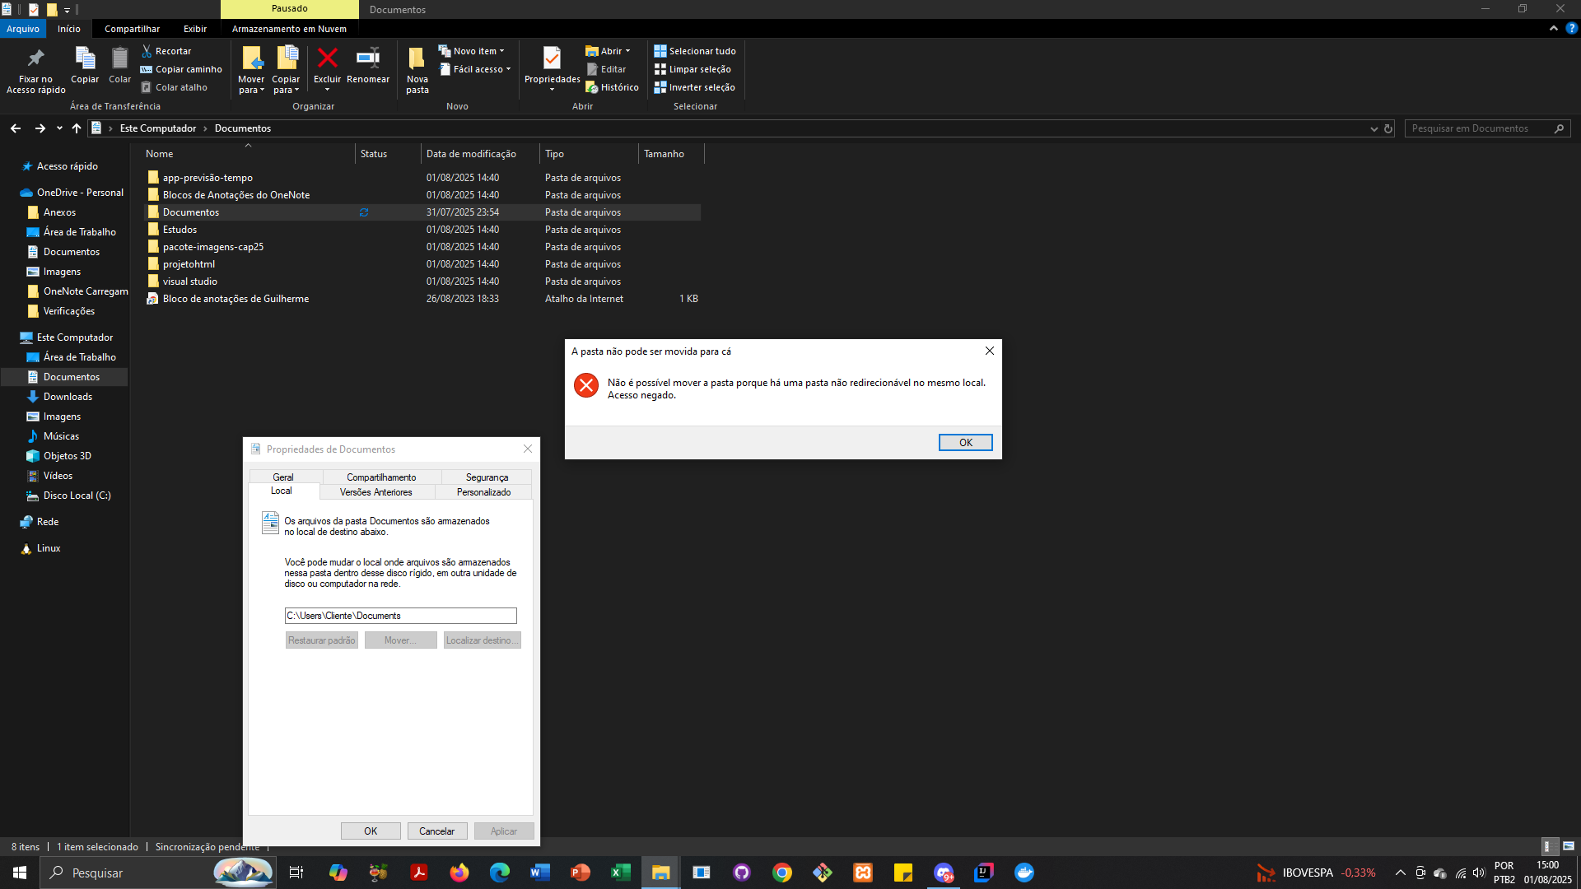Click Recortar scissors in the ribbon
Image resolution: width=1581 pixels, height=889 pixels.
click(147, 51)
